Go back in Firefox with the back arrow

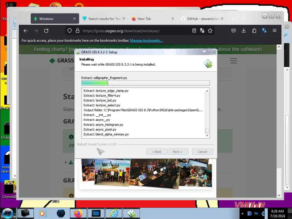25,31
